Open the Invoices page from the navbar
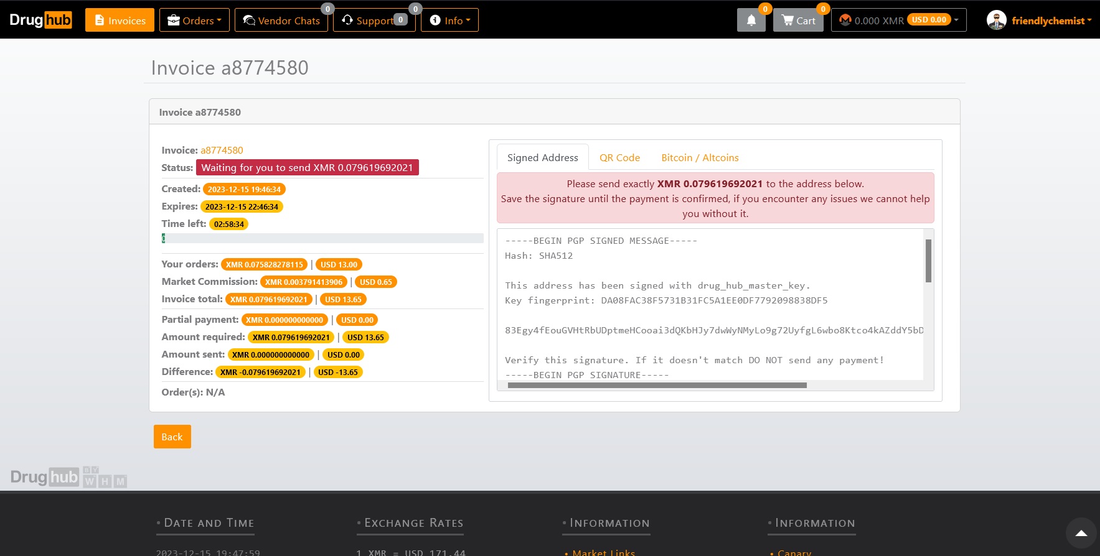Screen dimensions: 1100x556 [120, 20]
